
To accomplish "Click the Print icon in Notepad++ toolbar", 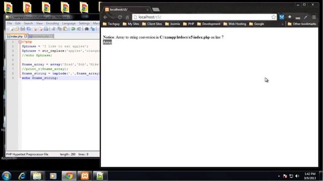I will click(x=46, y=29).
